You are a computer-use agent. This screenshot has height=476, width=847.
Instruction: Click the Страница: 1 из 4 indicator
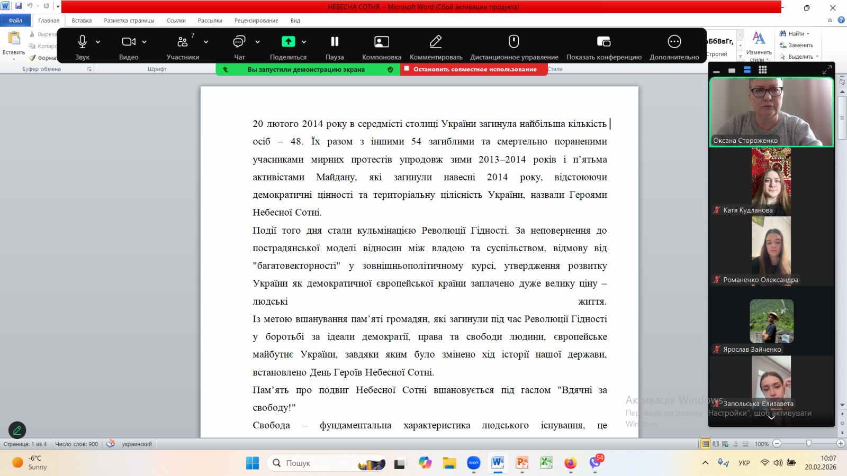pyautogui.click(x=25, y=444)
